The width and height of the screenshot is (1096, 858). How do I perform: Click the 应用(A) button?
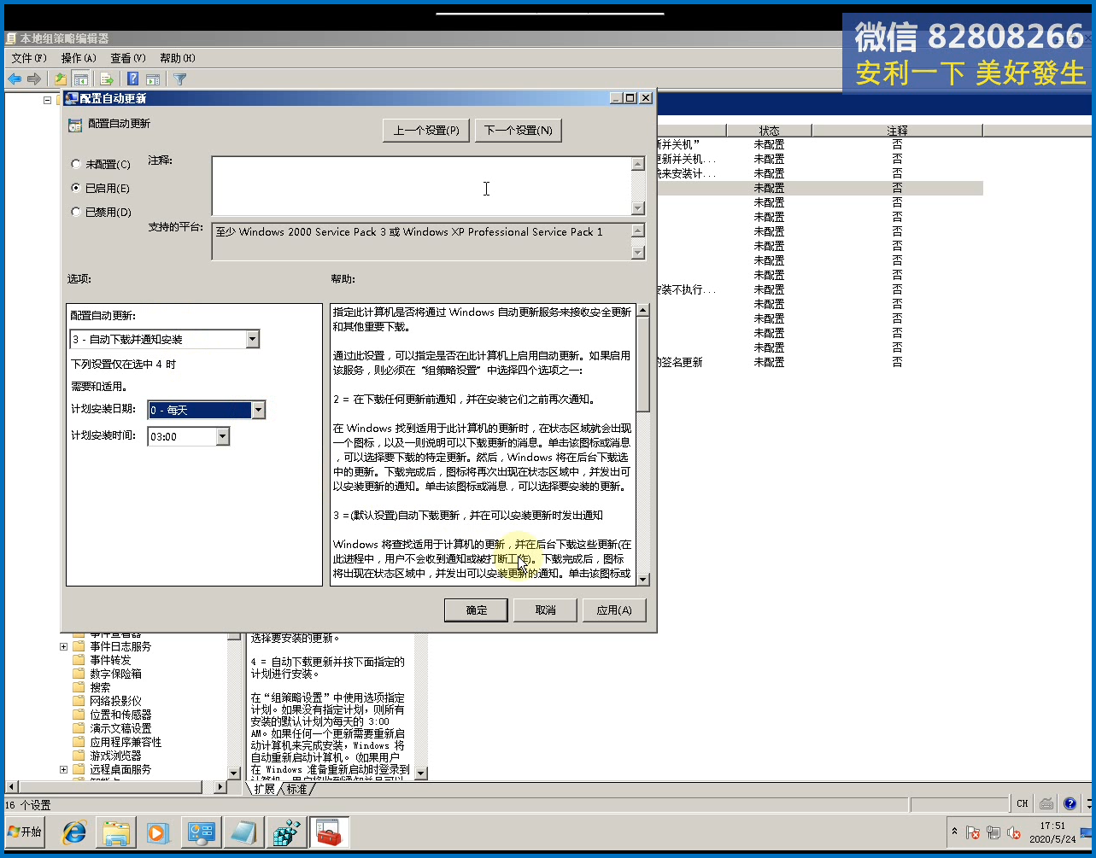point(614,610)
